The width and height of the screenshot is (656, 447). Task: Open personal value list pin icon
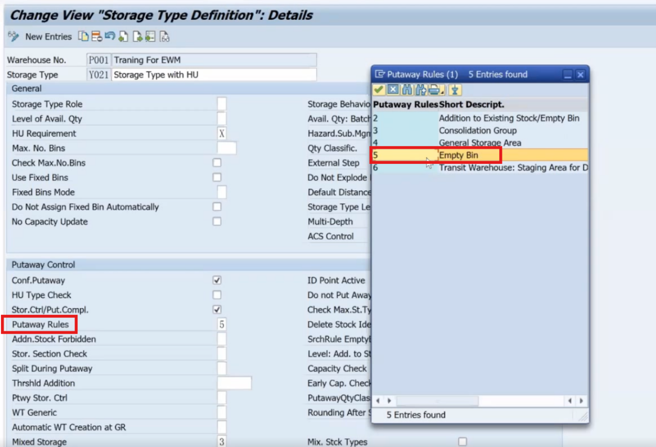pos(454,90)
